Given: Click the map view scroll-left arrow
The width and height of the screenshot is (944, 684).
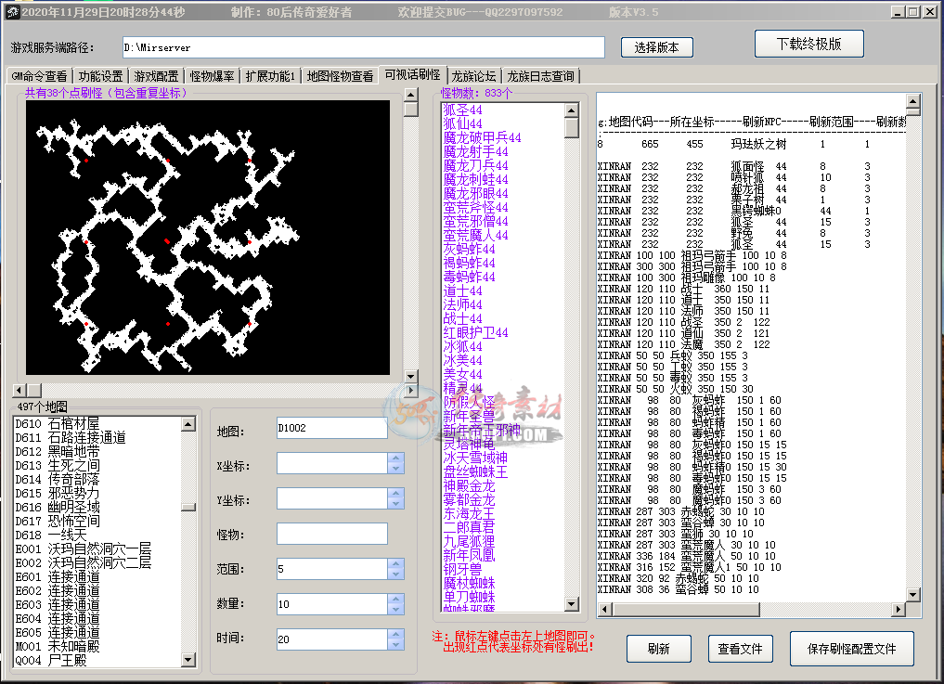Looking at the screenshot, I should point(19,390).
